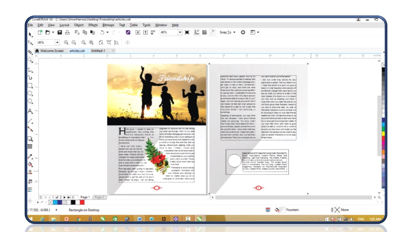Click the Full-screen preview icon

[187, 32]
